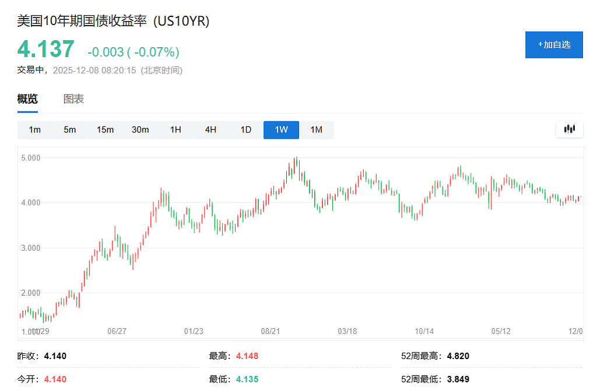
Task: Click the 01/23 date axis label
Action: click(x=194, y=331)
